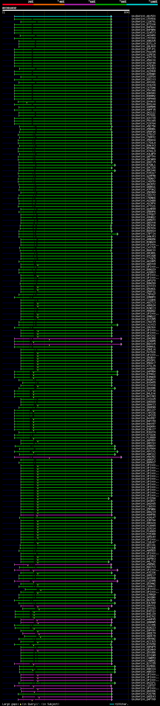160x706 pixels.
Task: Click label UniRef100_A5AXI6
Action: click(143, 60)
